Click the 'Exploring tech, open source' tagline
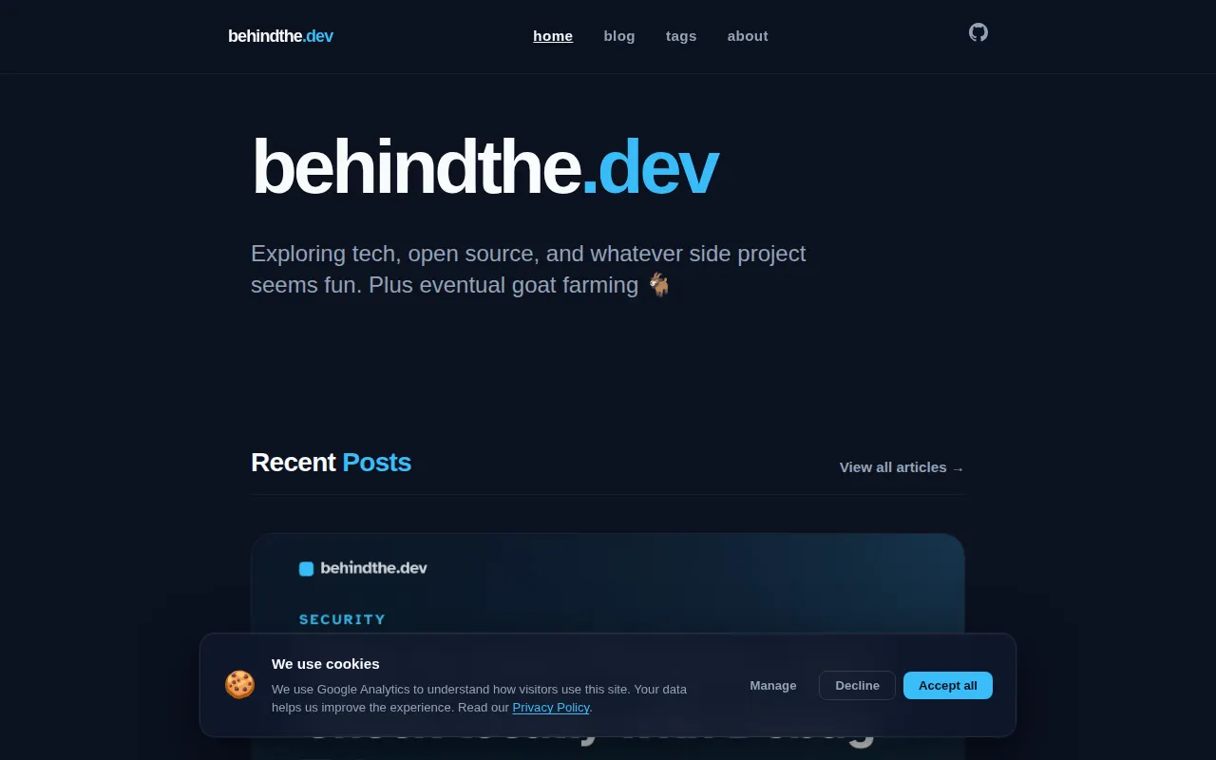1216x760 pixels. point(528,269)
